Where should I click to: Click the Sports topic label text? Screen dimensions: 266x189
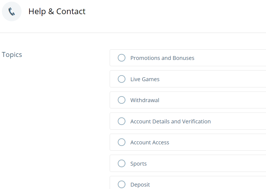pyautogui.click(x=138, y=164)
